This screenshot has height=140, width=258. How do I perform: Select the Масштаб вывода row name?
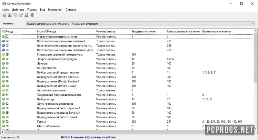tap(48, 126)
